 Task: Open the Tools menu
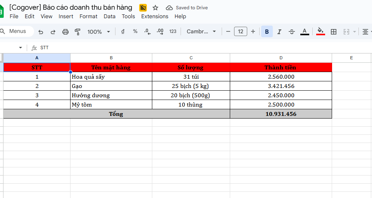tap(128, 16)
